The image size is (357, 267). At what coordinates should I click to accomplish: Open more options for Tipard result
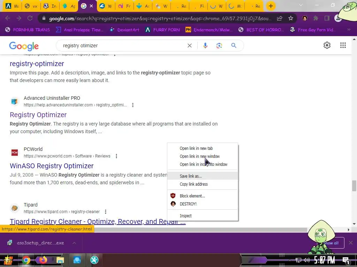coord(105,212)
